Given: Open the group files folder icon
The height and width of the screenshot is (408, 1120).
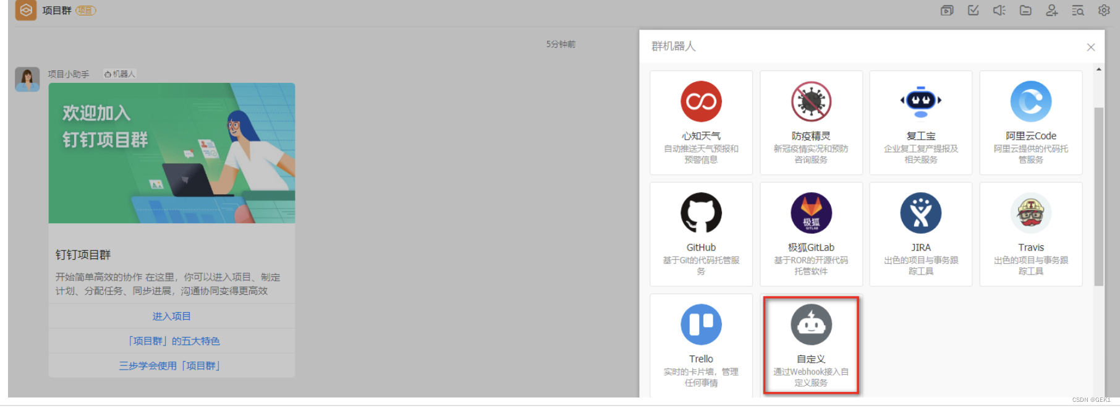Looking at the screenshot, I should point(1025,11).
